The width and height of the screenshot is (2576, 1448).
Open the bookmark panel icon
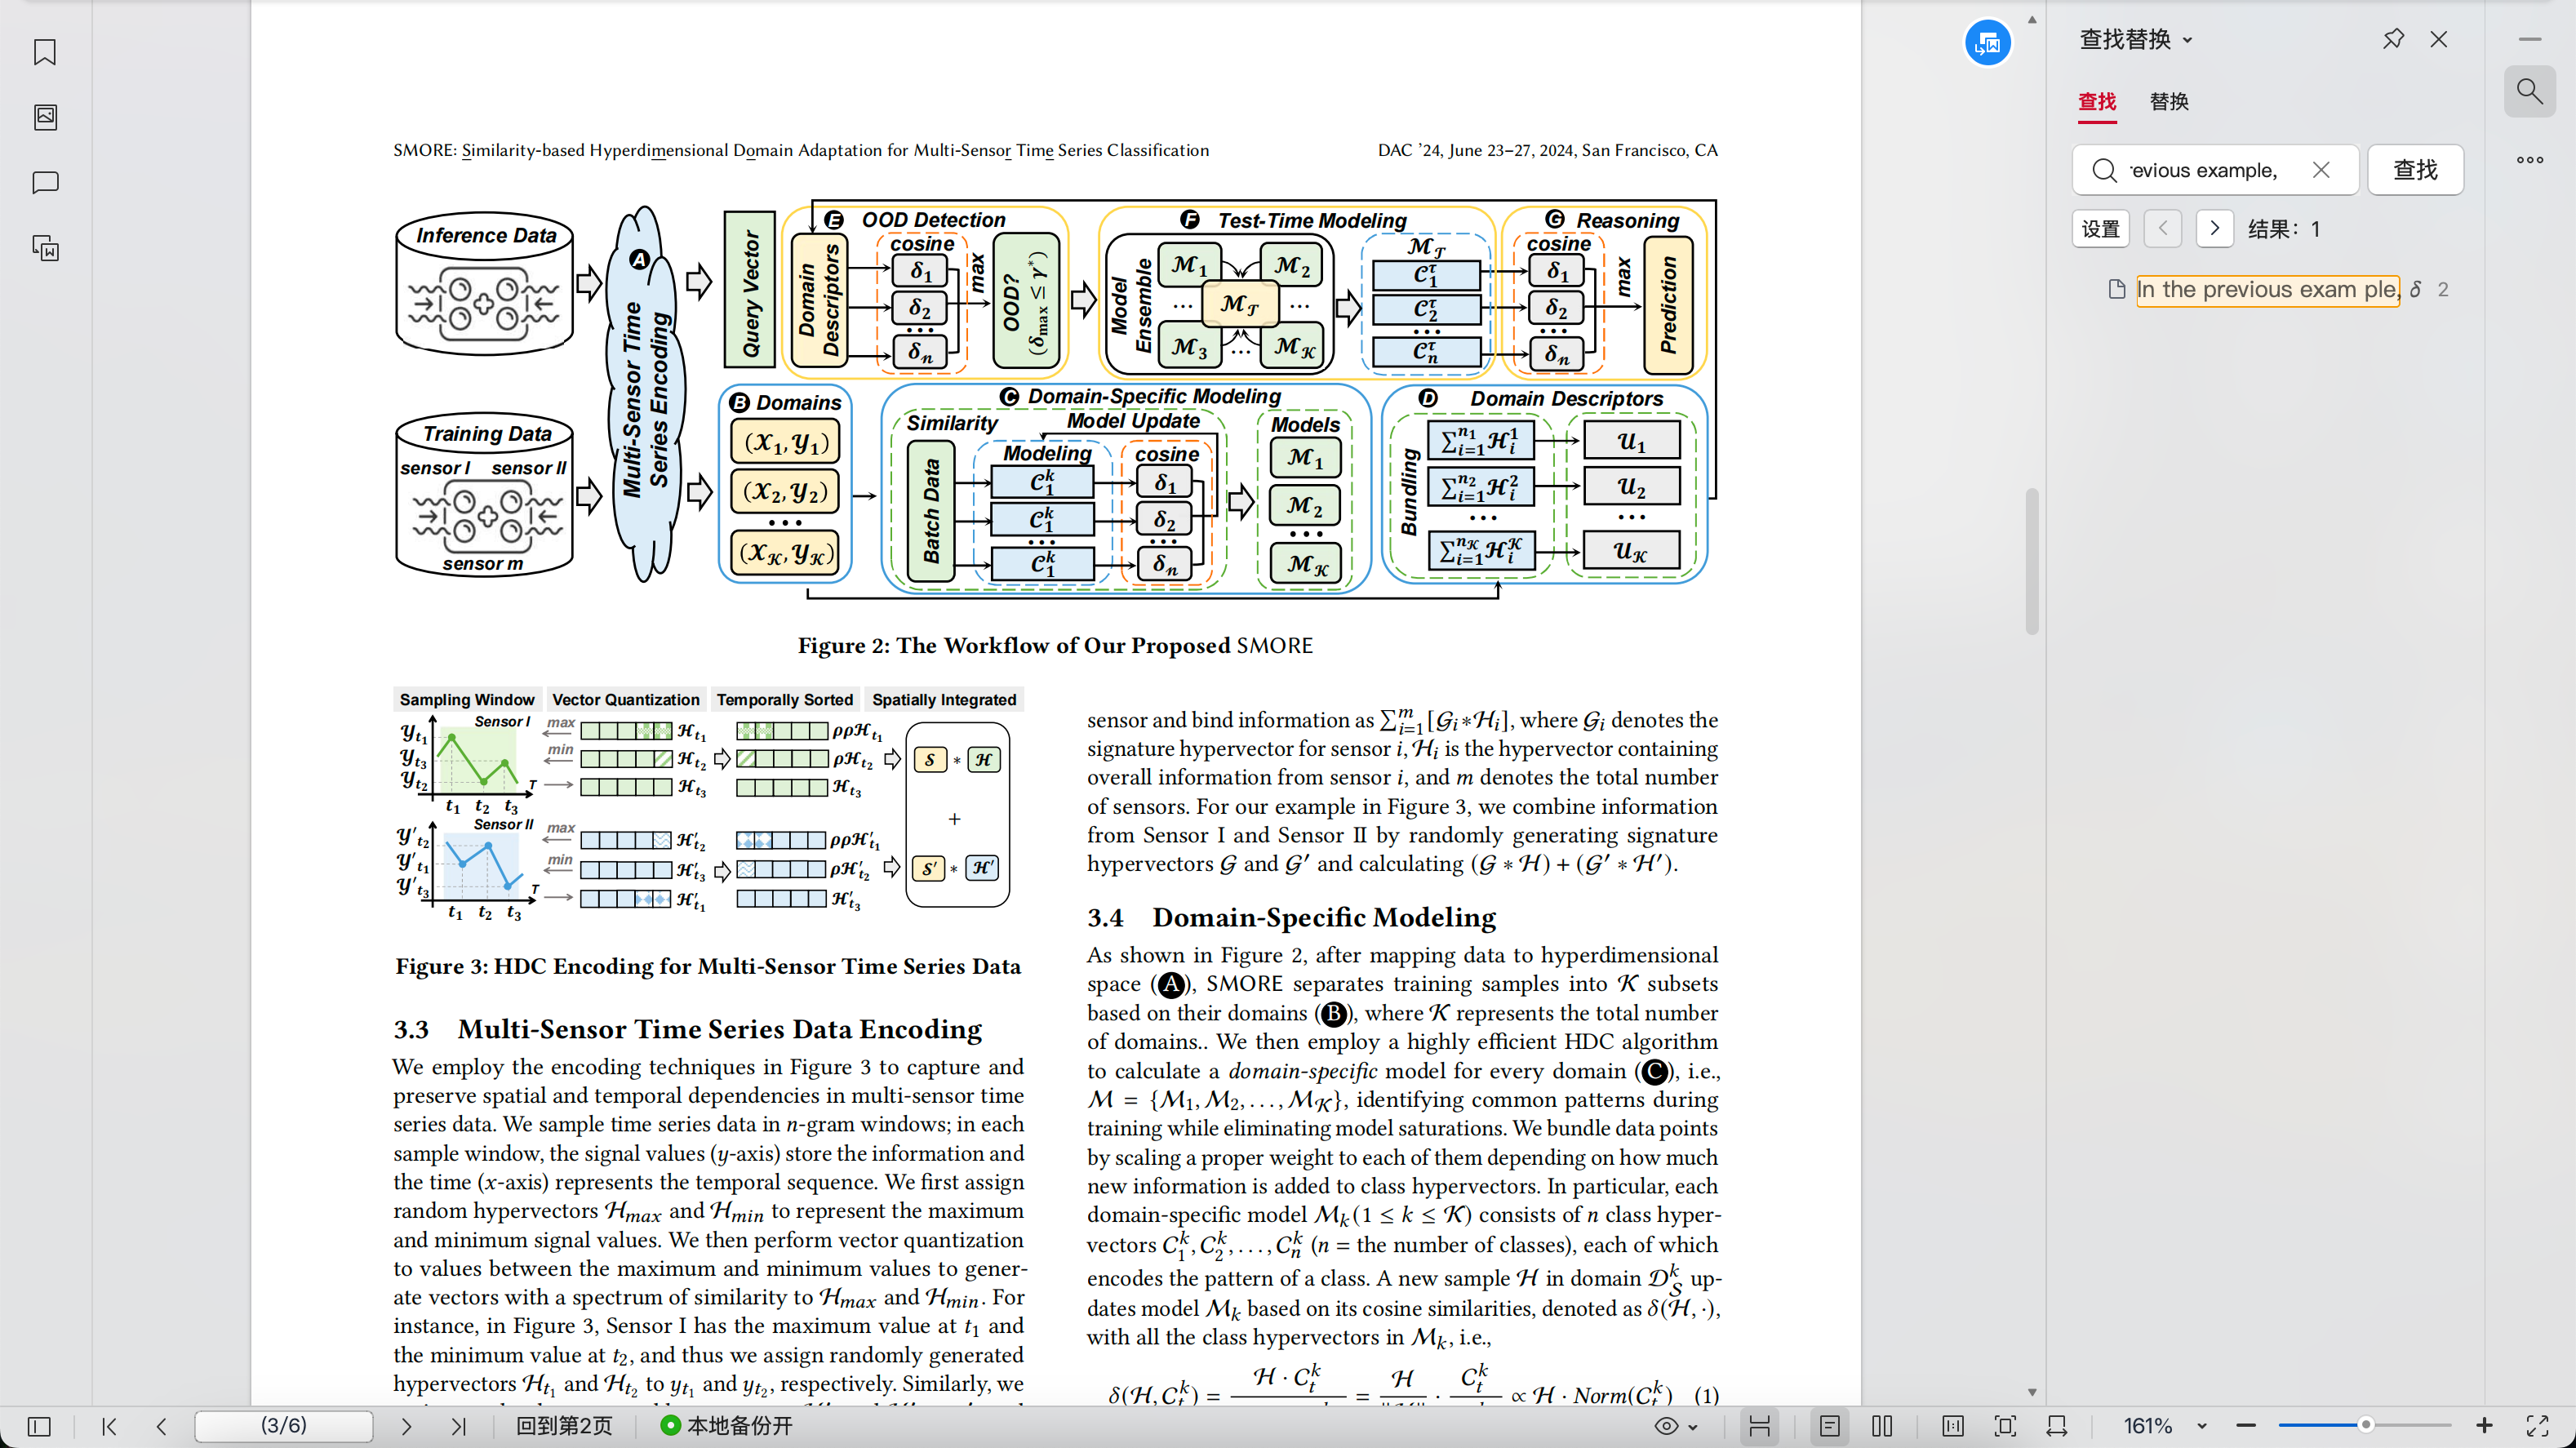[x=45, y=52]
